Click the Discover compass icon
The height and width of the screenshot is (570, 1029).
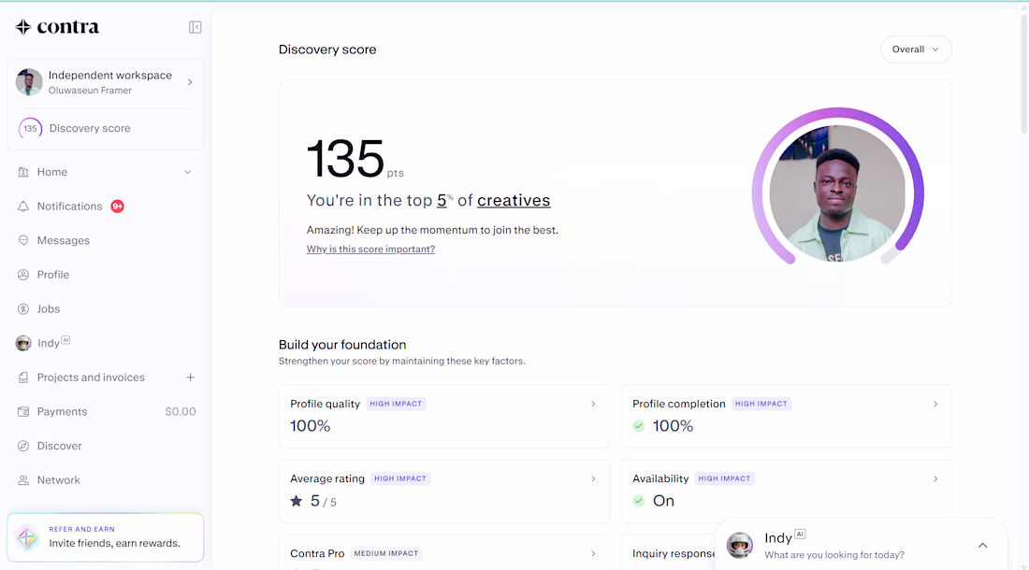click(x=23, y=446)
